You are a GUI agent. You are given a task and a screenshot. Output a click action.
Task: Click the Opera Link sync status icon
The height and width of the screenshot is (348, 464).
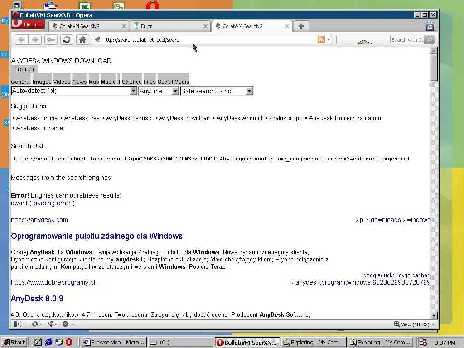pos(36,324)
